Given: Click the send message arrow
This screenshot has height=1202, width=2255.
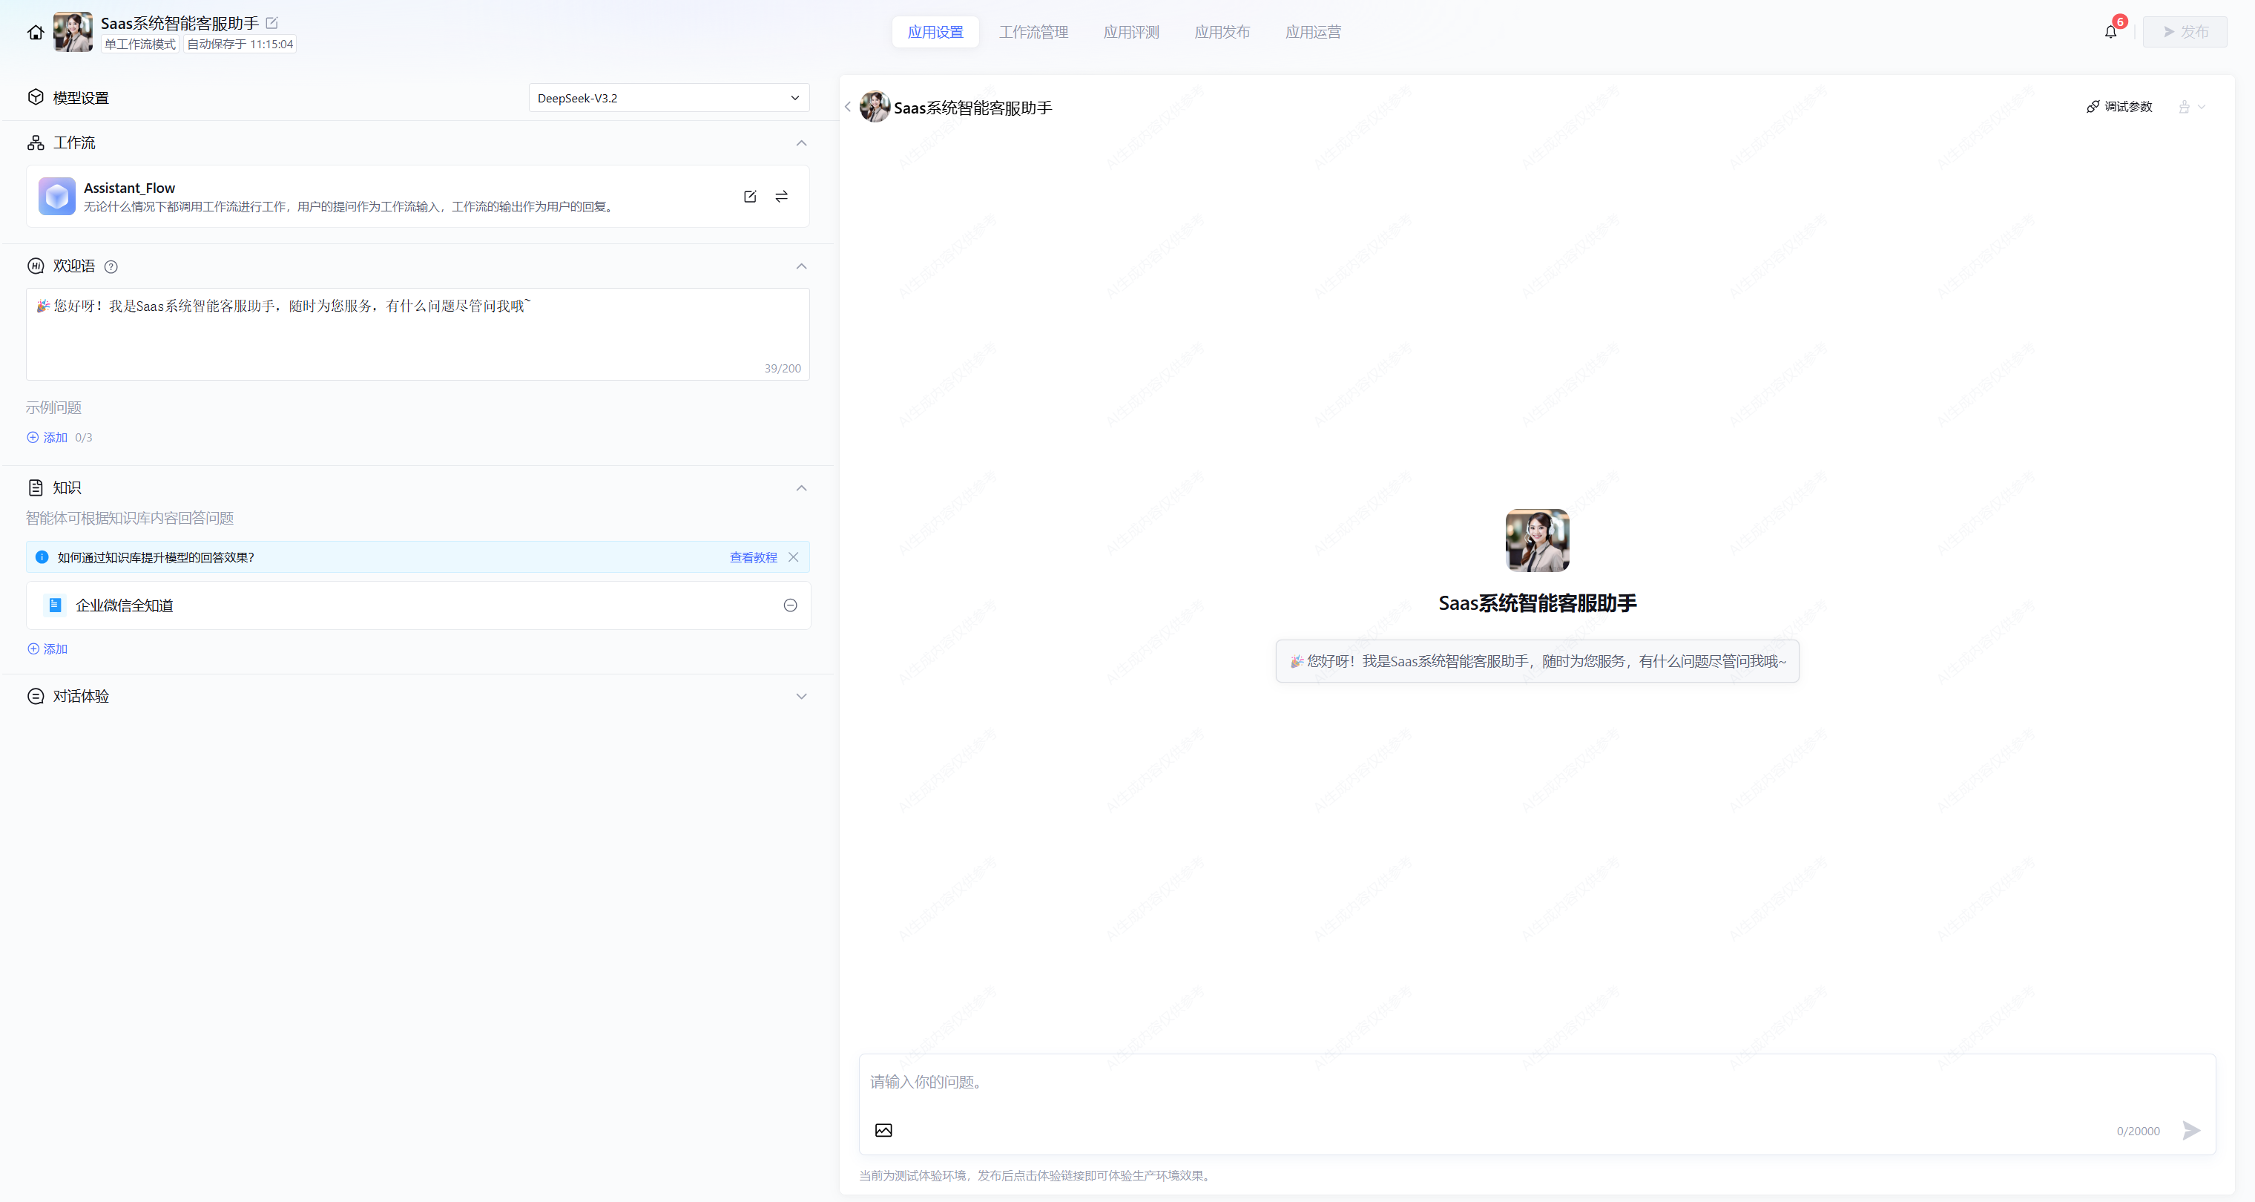Looking at the screenshot, I should (x=2190, y=1130).
